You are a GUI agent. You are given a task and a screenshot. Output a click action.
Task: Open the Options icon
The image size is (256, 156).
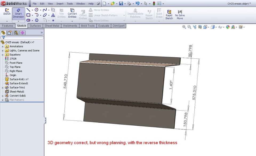159,3
